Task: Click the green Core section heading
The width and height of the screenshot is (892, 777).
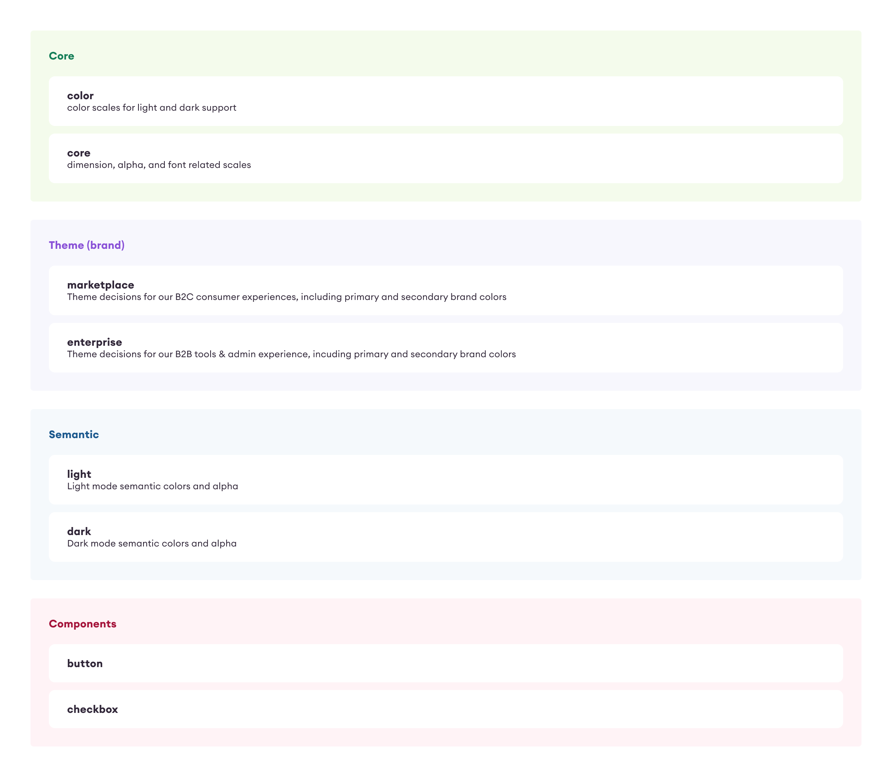Action: (61, 56)
